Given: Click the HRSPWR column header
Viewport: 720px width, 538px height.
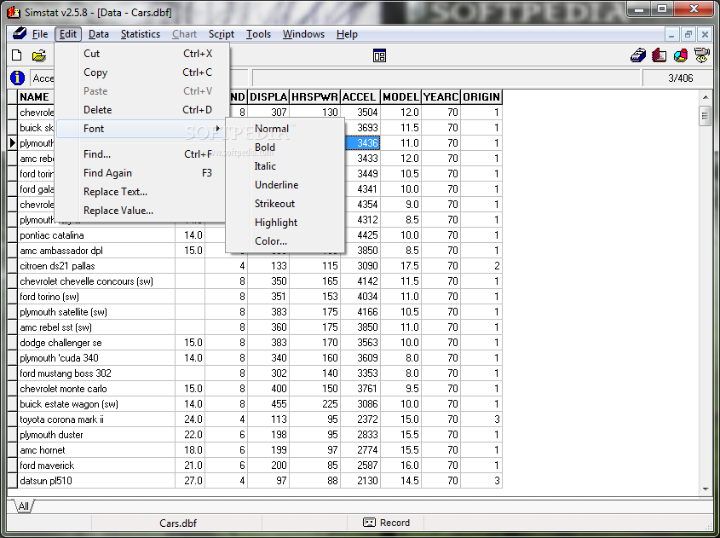Looking at the screenshot, I should (x=314, y=97).
